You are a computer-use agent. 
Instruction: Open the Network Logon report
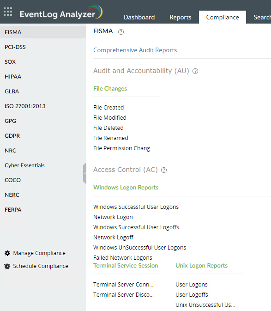[113, 217]
